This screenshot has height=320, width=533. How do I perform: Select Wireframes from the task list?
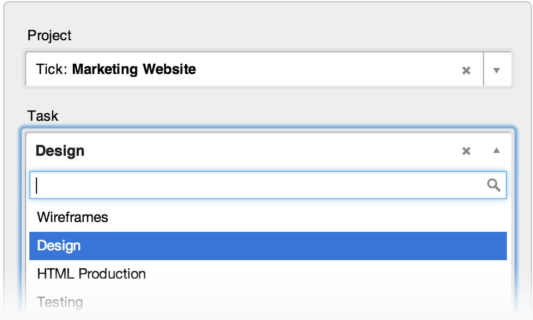click(x=72, y=218)
